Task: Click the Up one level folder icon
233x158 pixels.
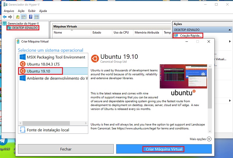Action: [x=18, y=17]
